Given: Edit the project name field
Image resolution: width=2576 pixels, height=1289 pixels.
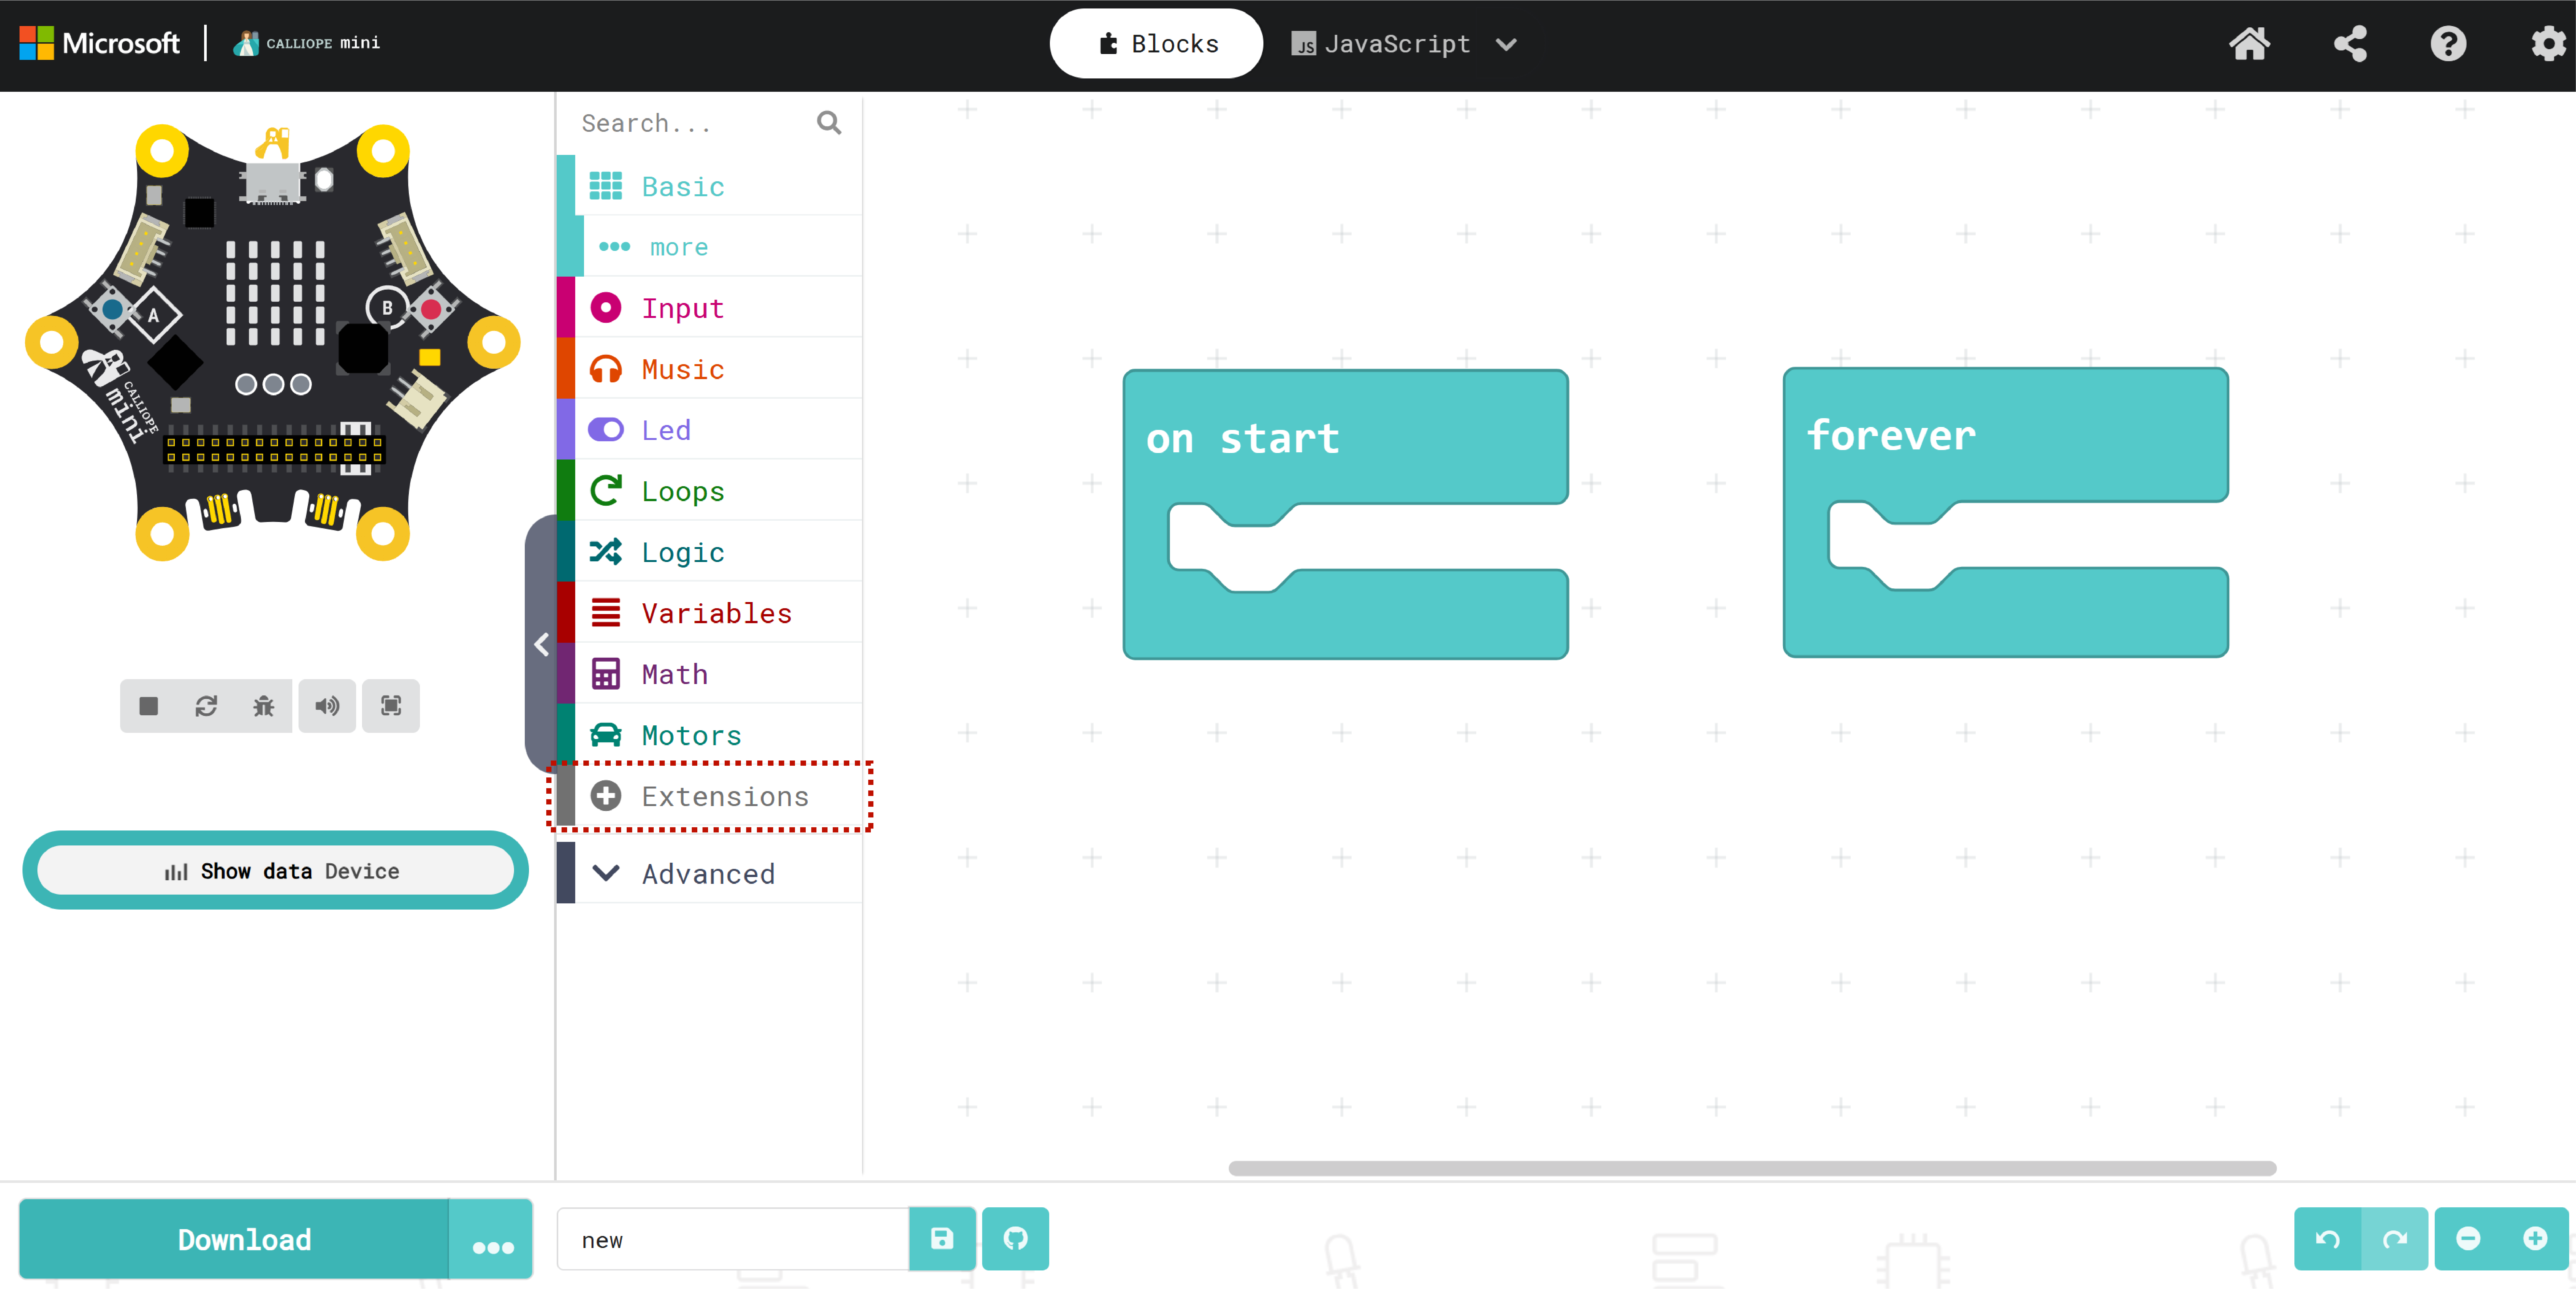Looking at the screenshot, I should pyautogui.click(x=733, y=1239).
